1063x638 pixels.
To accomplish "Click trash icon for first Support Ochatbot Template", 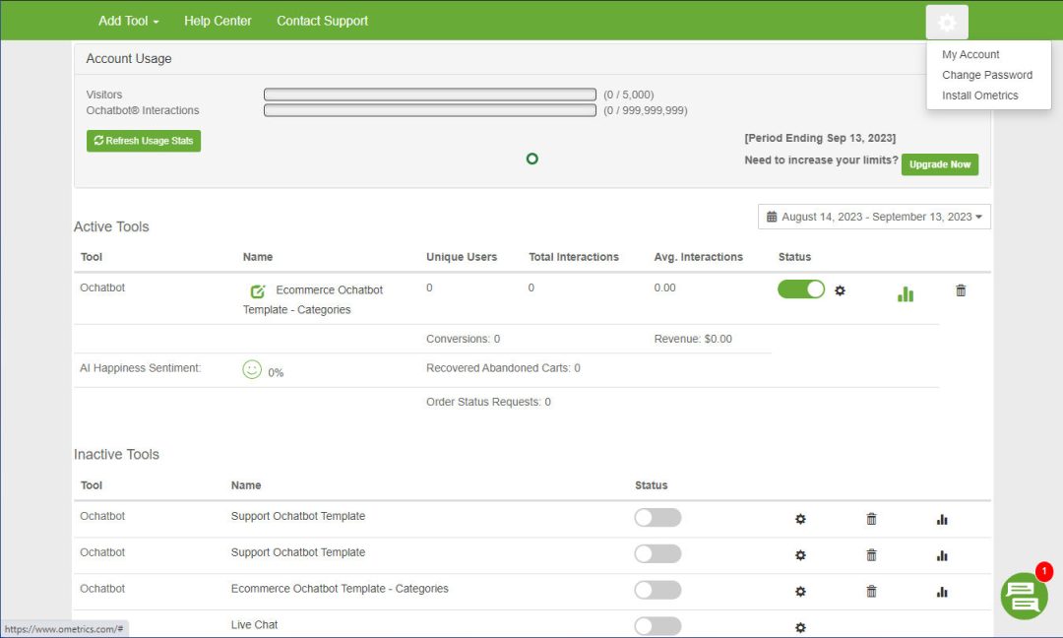I will [871, 519].
